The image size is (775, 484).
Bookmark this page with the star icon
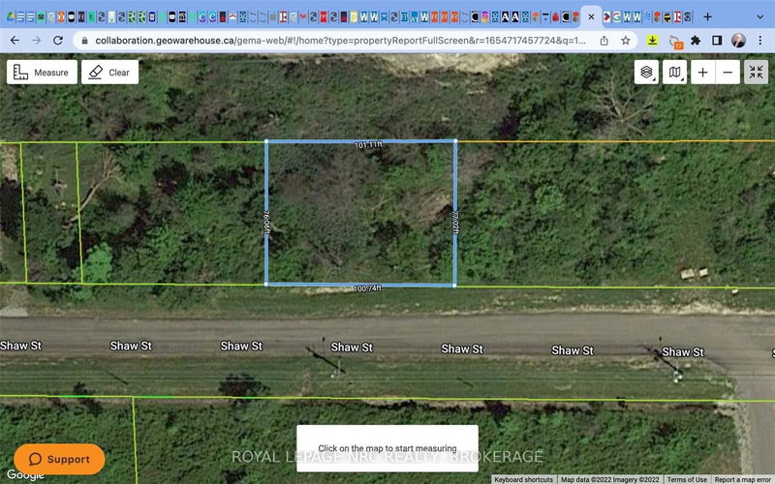coord(626,41)
